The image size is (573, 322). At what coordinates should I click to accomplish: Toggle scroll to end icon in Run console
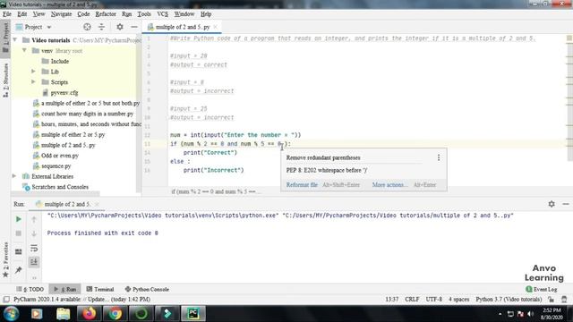[x=34, y=262]
